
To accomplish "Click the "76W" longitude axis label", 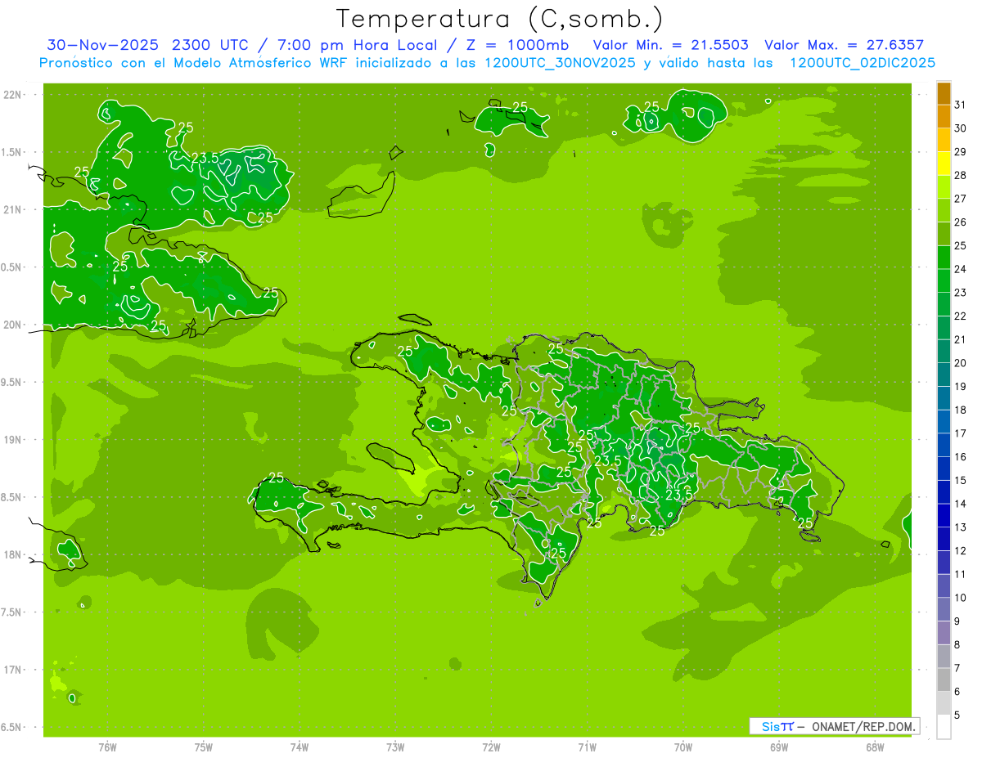I will tap(107, 747).
